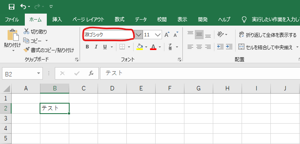
Task: Open the クリップボード dialog launcher
Action: click(x=77, y=60)
